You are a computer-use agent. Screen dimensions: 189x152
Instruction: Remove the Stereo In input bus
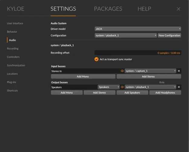[179, 71]
